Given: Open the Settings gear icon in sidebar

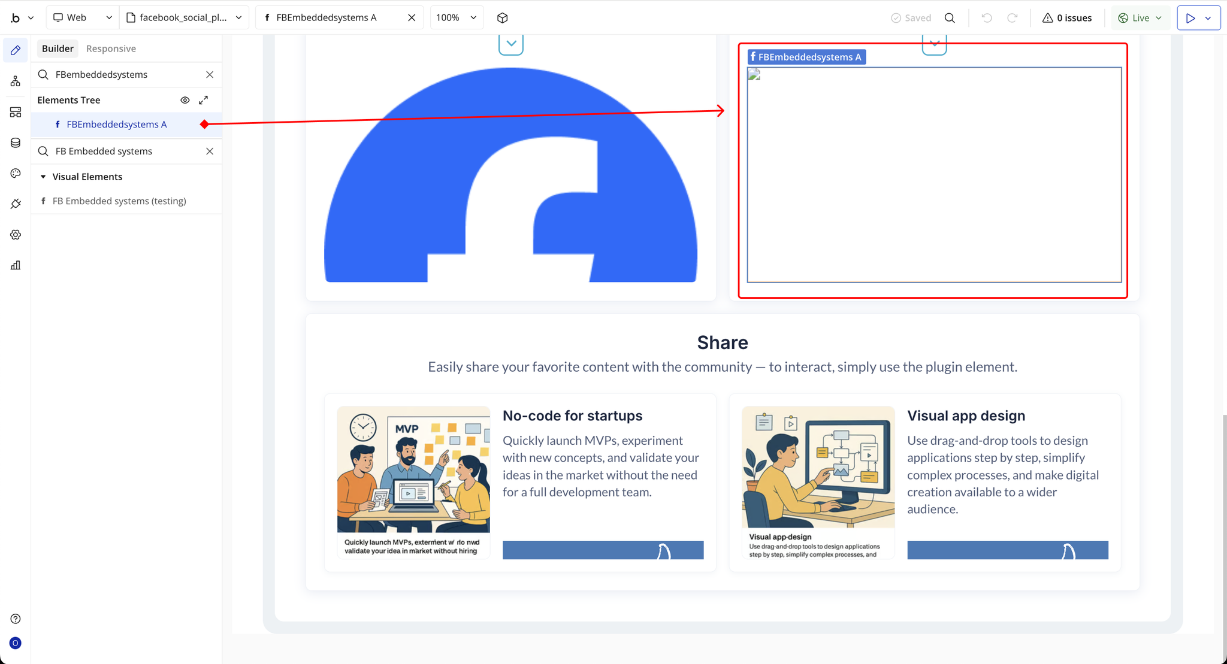Looking at the screenshot, I should tap(16, 235).
